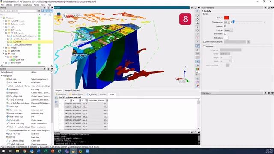Screen dimensions: 274x154
Task: Open File Explorer from taskbar
Action: click(17, 151)
